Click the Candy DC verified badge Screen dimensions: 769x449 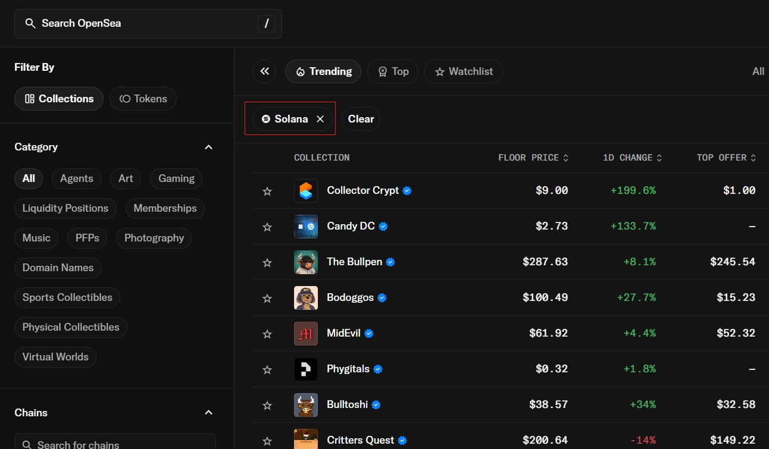(383, 227)
